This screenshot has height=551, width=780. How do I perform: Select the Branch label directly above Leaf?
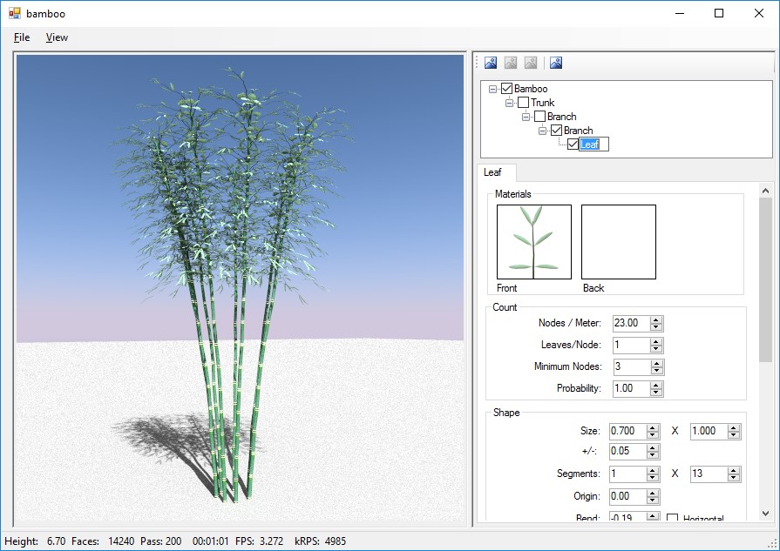(x=578, y=131)
